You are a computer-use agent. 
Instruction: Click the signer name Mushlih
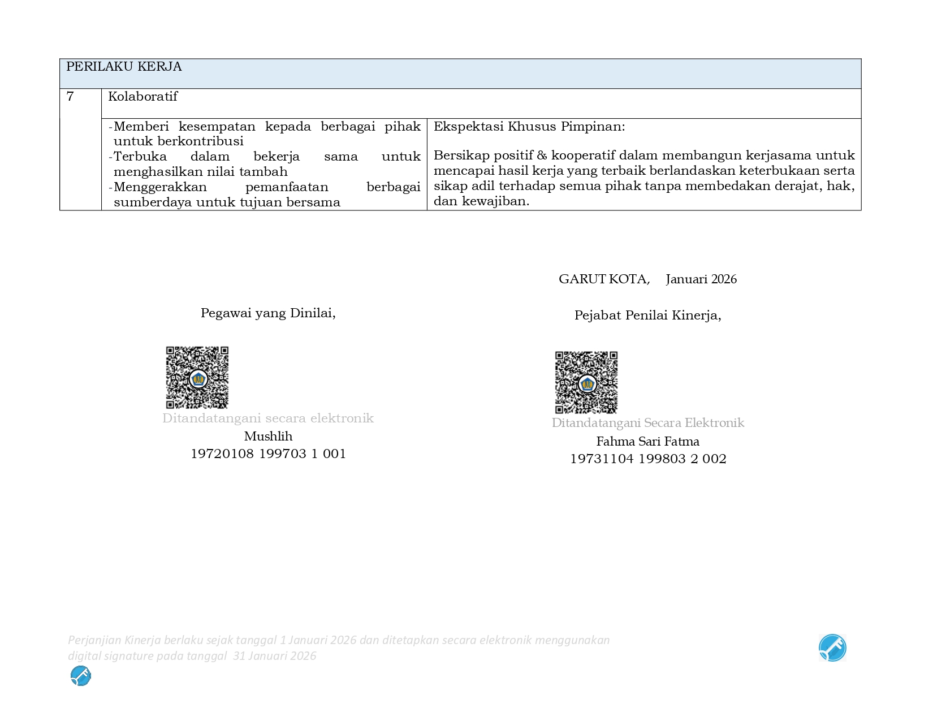268,437
